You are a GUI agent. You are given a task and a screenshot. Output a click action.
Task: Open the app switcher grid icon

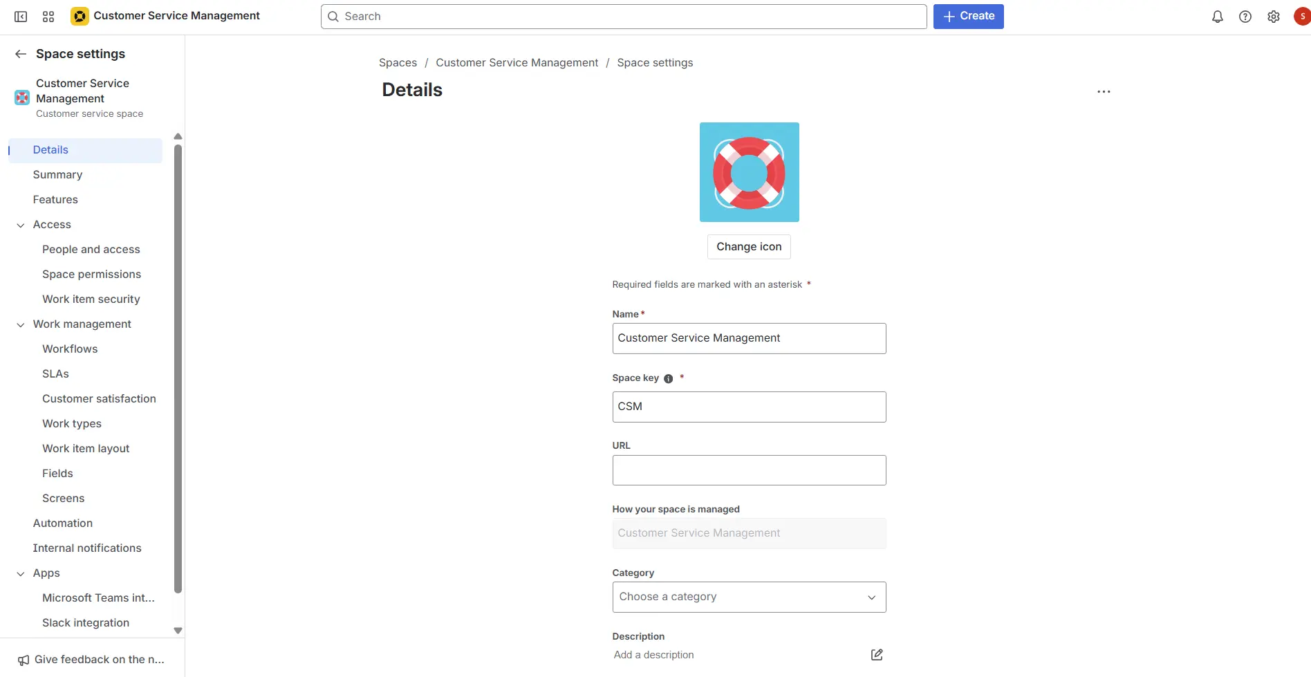[x=48, y=17]
